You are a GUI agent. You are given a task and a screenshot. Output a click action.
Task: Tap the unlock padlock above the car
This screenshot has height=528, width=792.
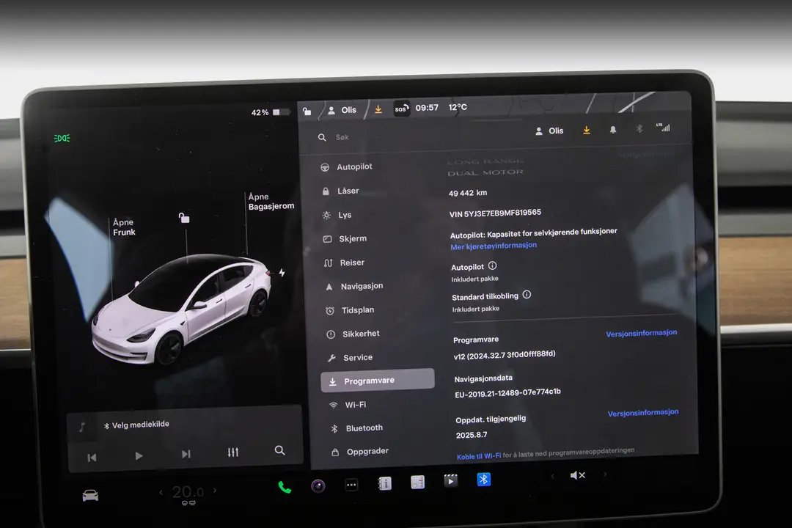(x=184, y=218)
